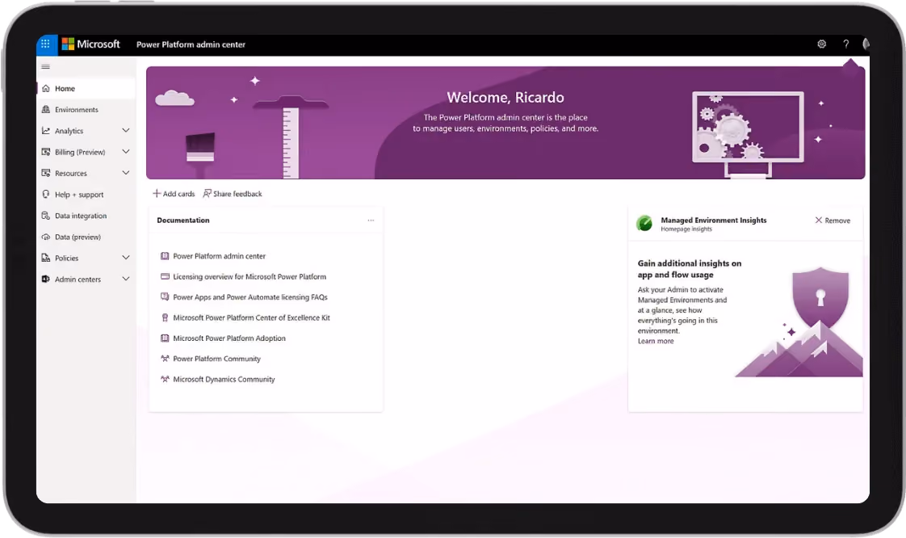The image size is (906, 538).
Task: Open the Learn more link
Action: click(x=655, y=341)
